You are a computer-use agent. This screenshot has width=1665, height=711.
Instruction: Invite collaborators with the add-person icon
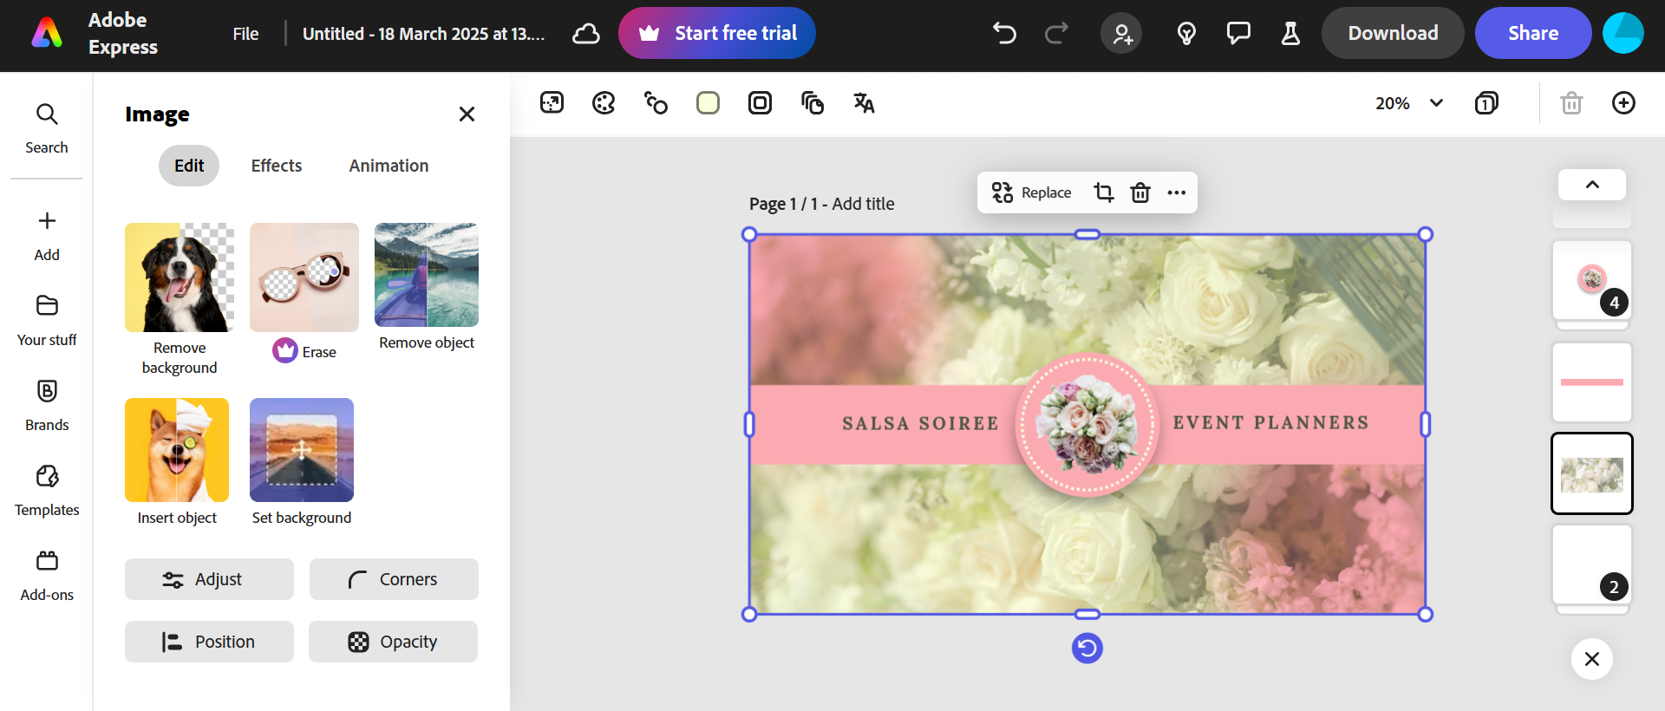pyautogui.click(x=1121, y=34)
